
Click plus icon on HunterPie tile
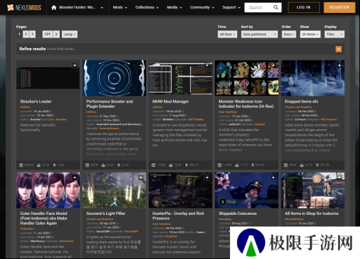click(x=207, y=178)
